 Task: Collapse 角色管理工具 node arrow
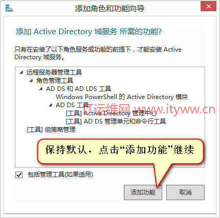[x=31, y=81]
